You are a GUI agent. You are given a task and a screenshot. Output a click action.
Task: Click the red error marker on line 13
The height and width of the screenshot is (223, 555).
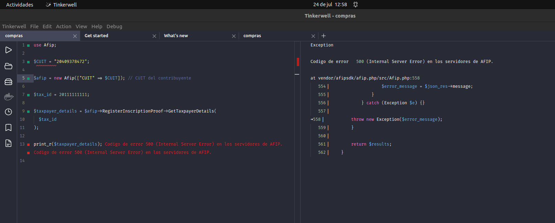pos(28,145)
